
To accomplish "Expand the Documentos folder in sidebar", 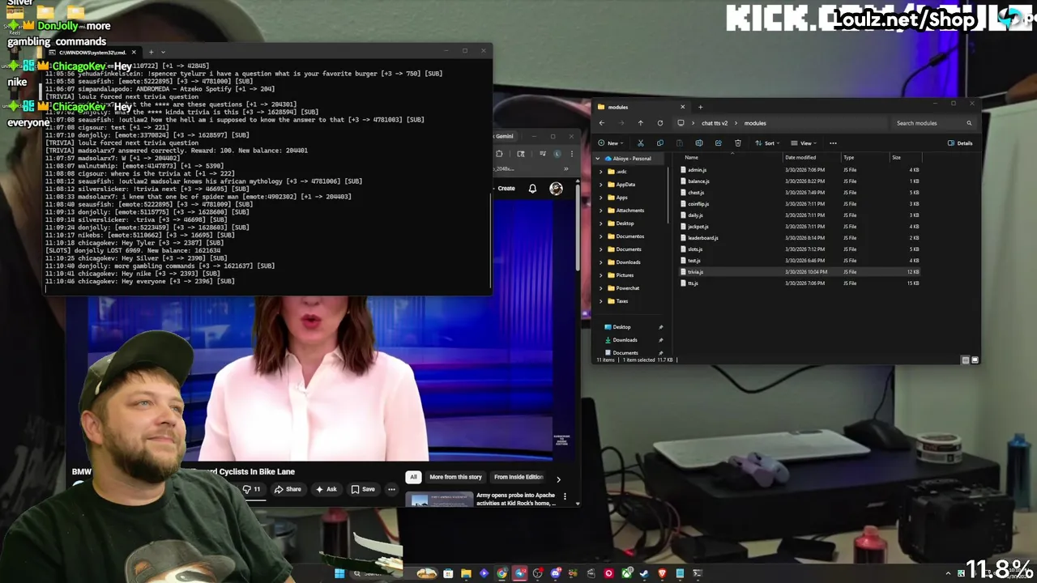I will [601, 236].
